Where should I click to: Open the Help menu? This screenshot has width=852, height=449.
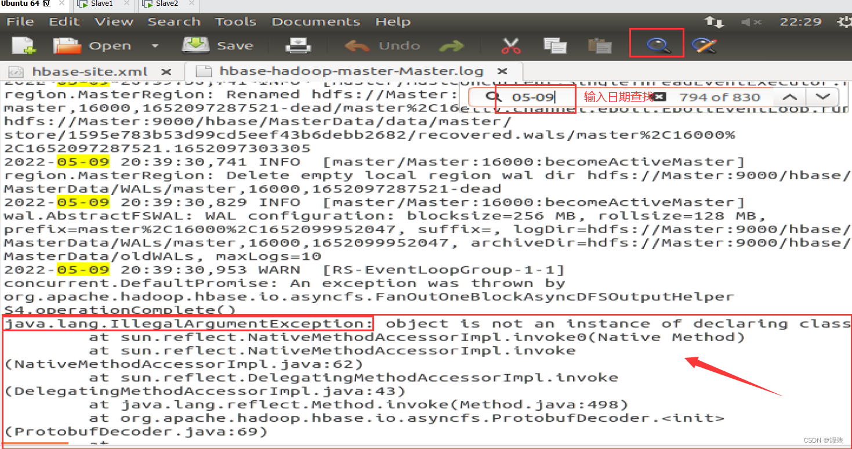393,21
